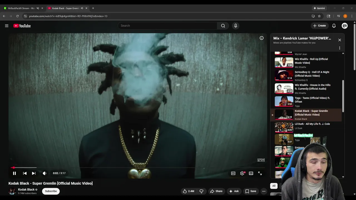The height and width of the screenshot is (200, 356).
Task: Open a new browser tab
Action: point(93,8)
